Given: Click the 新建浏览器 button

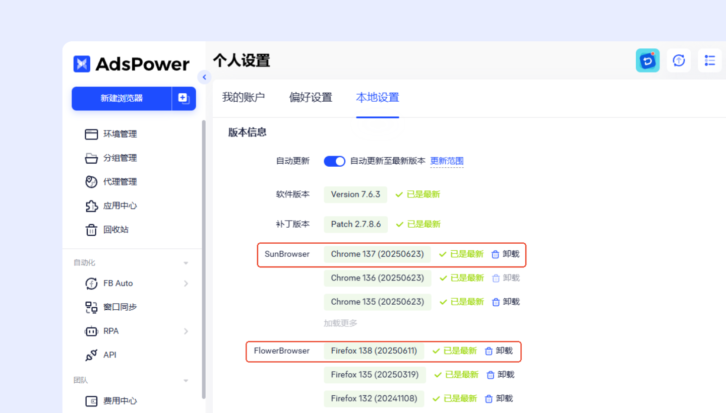Looking at the screenshot, I should (x=122, y=98).
